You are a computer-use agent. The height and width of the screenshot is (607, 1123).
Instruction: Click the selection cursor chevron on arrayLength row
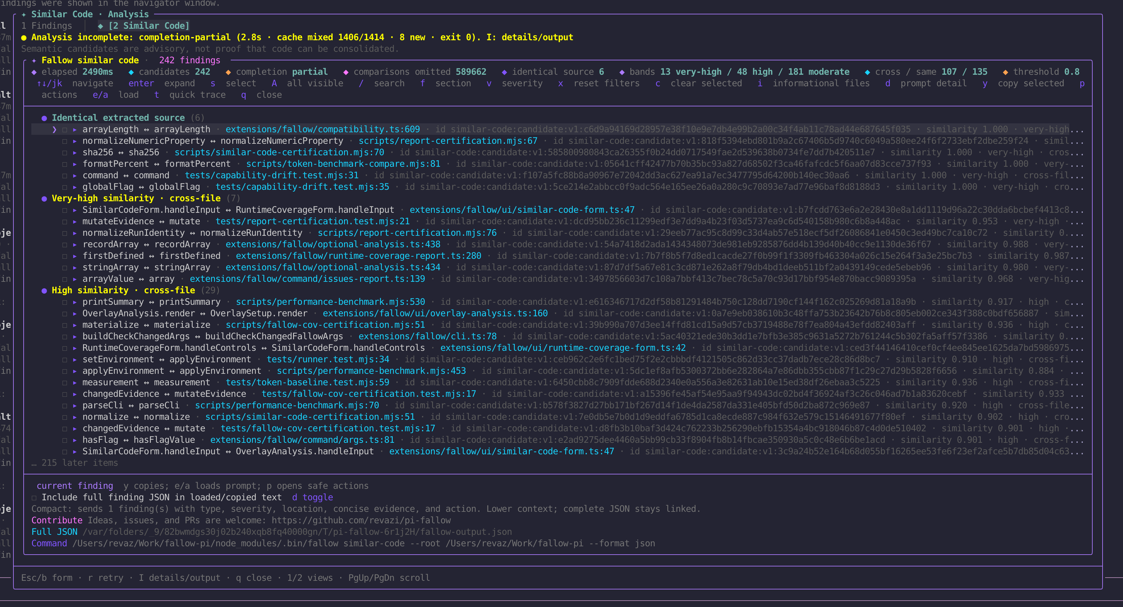pos(55,130)
